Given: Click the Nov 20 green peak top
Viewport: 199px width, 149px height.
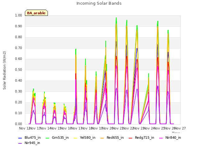Looking at the screenshot, I should pyautogui.click(x=116, y=18).
